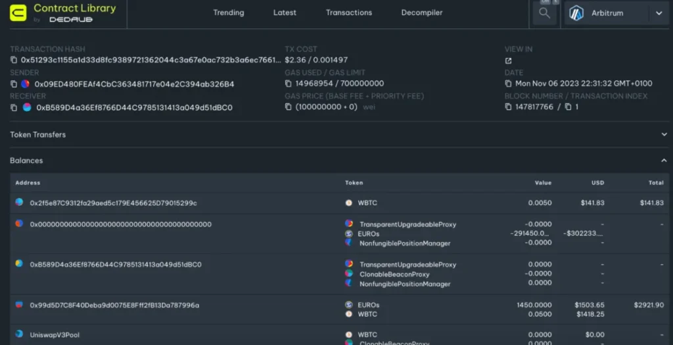Collapse the Balances section
The width and height of the screenshot is (673, 345).
(663, 160)
